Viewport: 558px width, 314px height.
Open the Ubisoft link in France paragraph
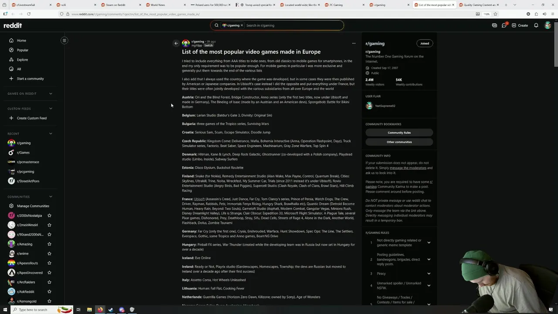[x=199, y=199]
